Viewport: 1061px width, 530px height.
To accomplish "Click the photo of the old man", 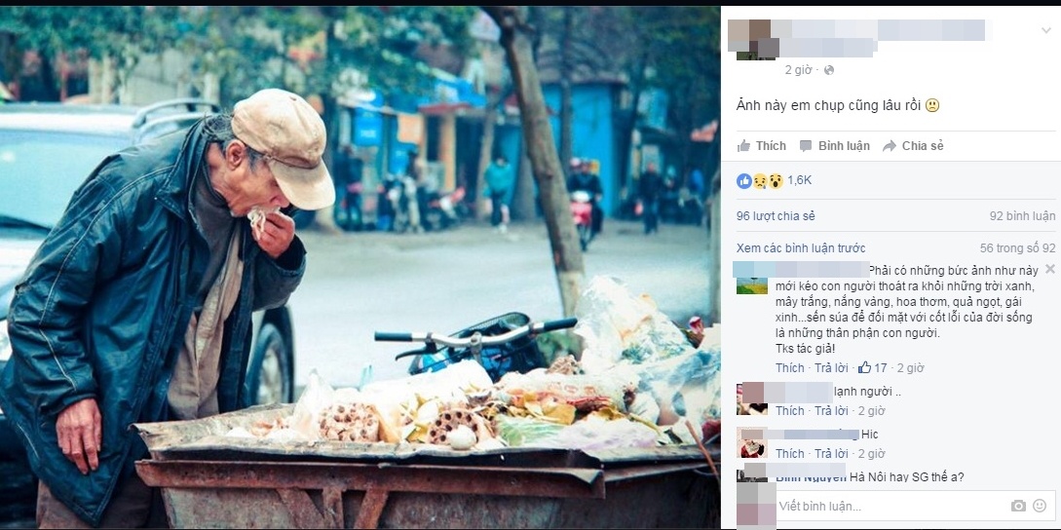I will point(360,268).
